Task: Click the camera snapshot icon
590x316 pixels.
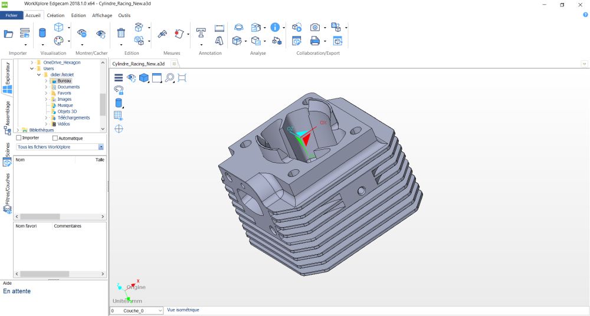Action: click(x=315, y=27)
